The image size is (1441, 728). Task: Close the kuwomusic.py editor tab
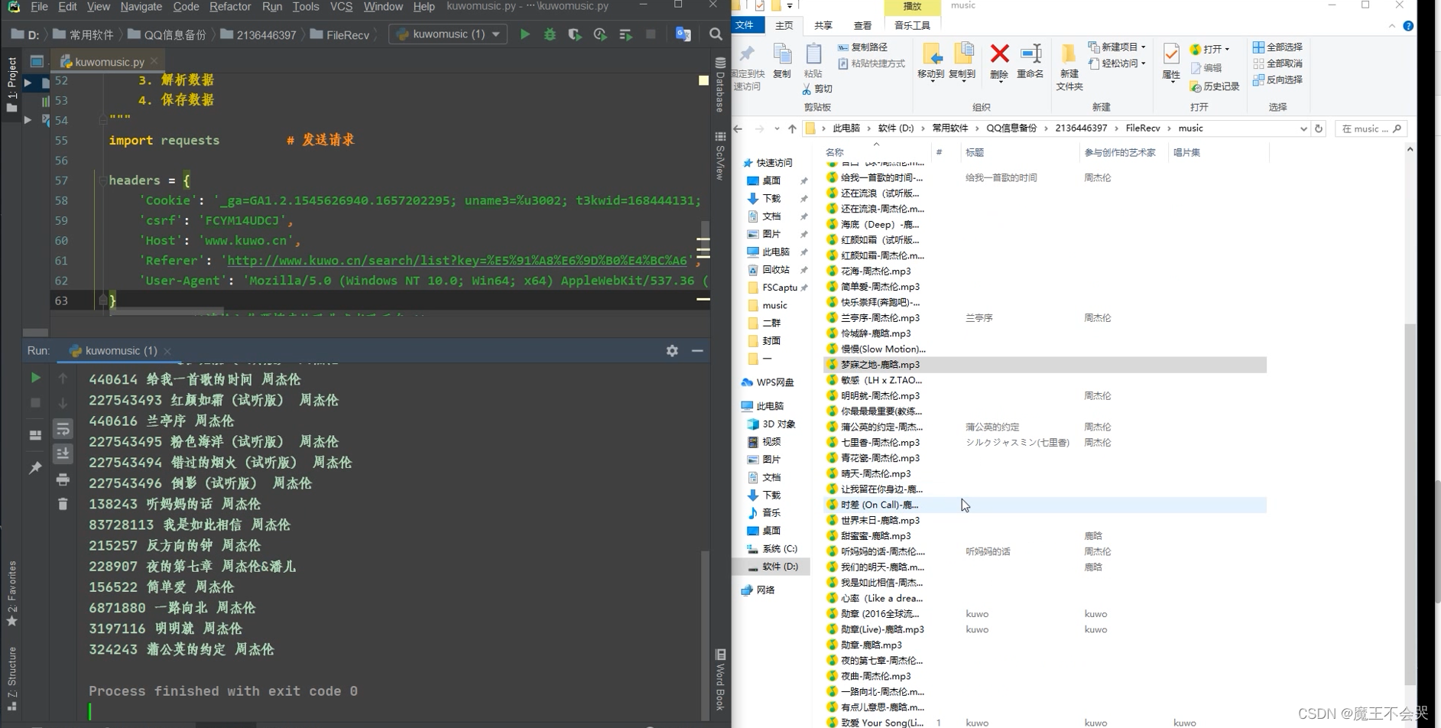[154, 61]
